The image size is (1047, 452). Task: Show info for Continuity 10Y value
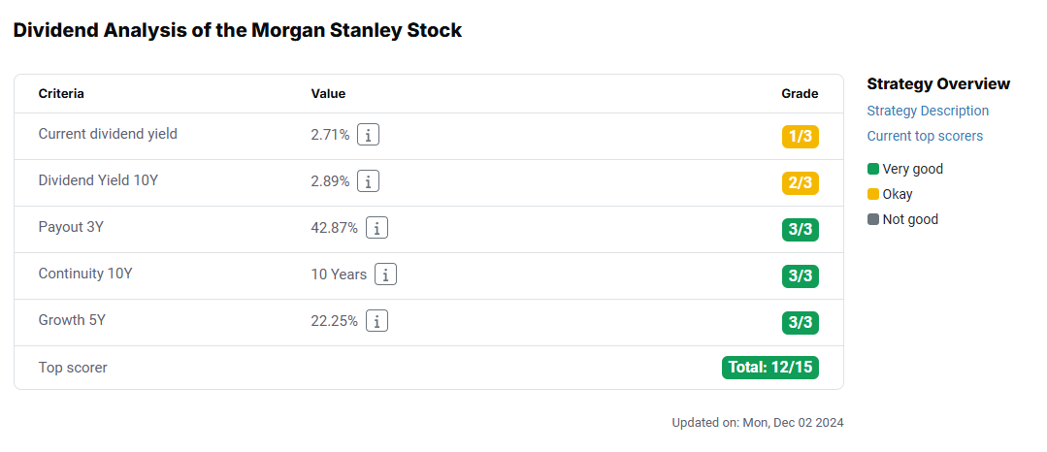pyautogui.click(x=385, y=274)
